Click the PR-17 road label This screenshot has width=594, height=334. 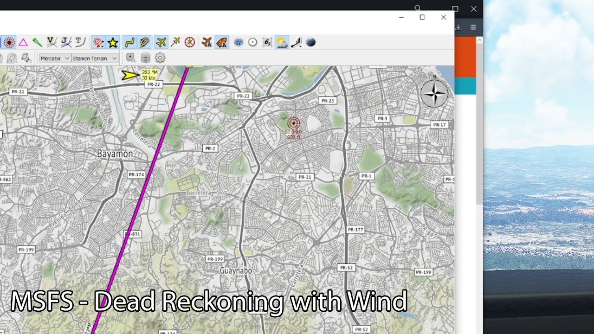(x=439, y=124)
